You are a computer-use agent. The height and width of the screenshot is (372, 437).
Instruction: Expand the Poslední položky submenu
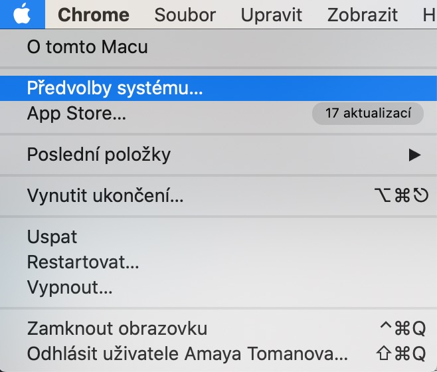99,155
